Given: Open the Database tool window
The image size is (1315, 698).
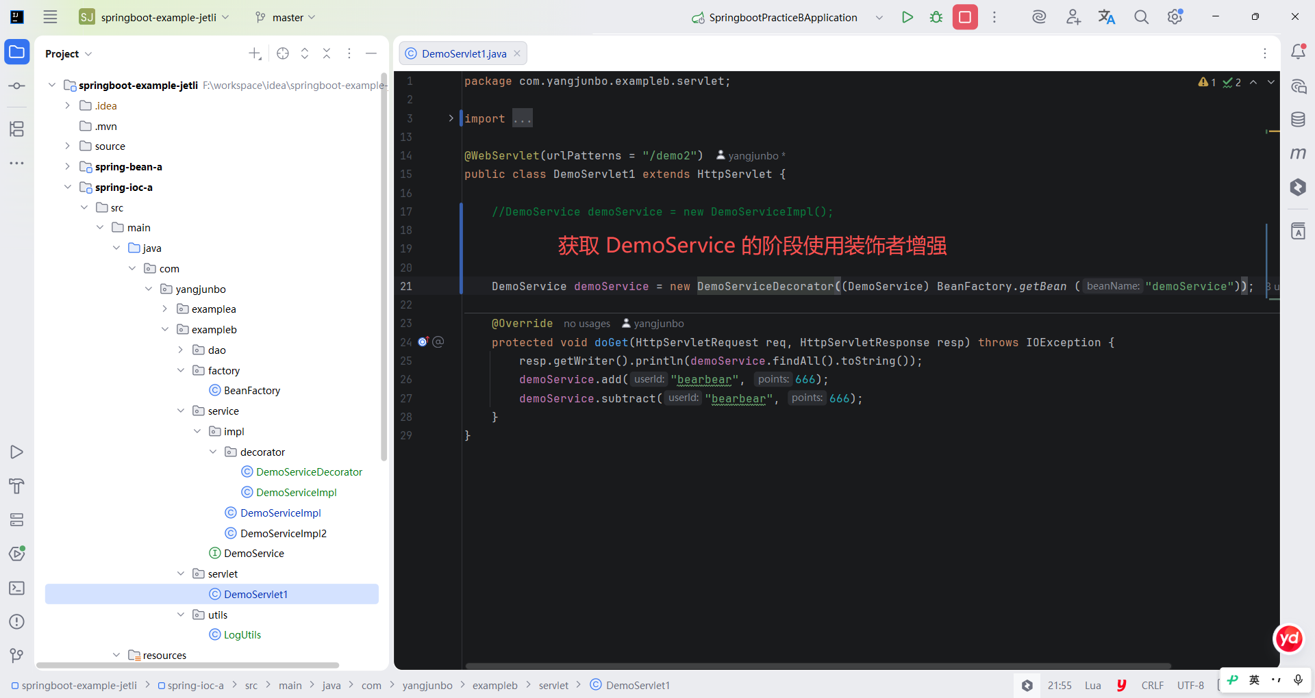Looking at the screenshot, I should tap(1298, 120).
